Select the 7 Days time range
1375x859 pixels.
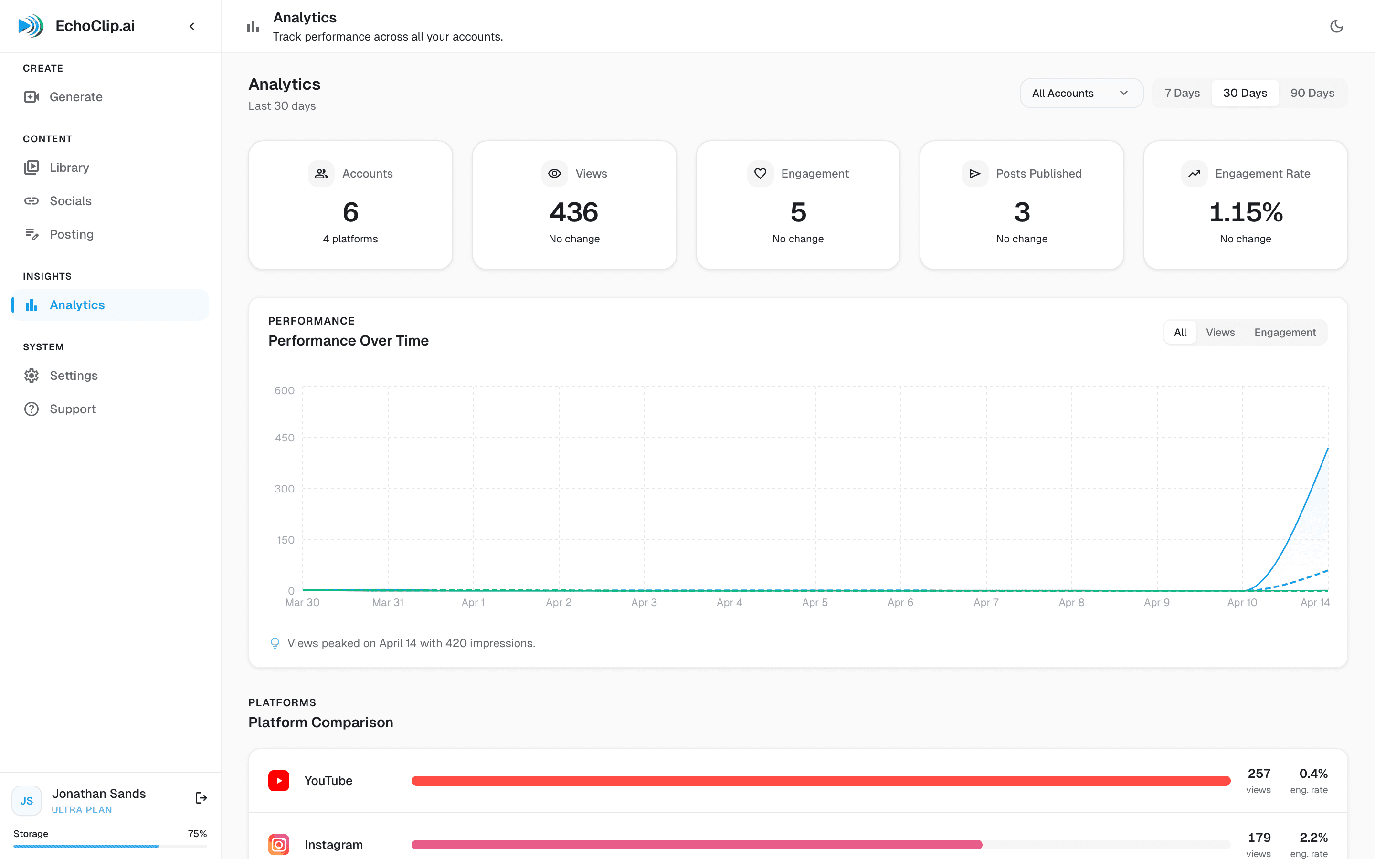1182,93
